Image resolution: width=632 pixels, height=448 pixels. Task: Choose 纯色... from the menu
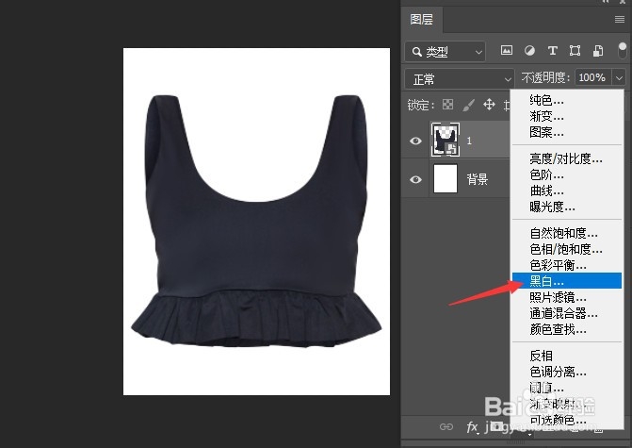567,100
